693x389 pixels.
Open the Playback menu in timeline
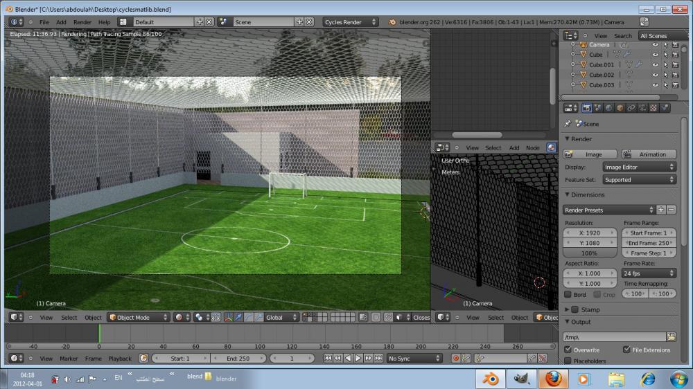coord(120,358)
